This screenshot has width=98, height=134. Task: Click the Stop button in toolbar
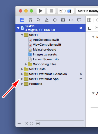click(51, 11)
